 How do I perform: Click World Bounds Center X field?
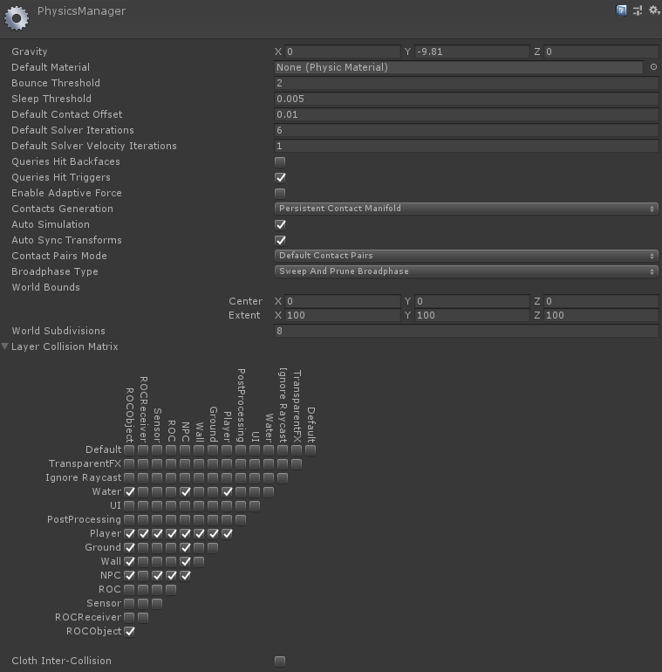[343, 301]
